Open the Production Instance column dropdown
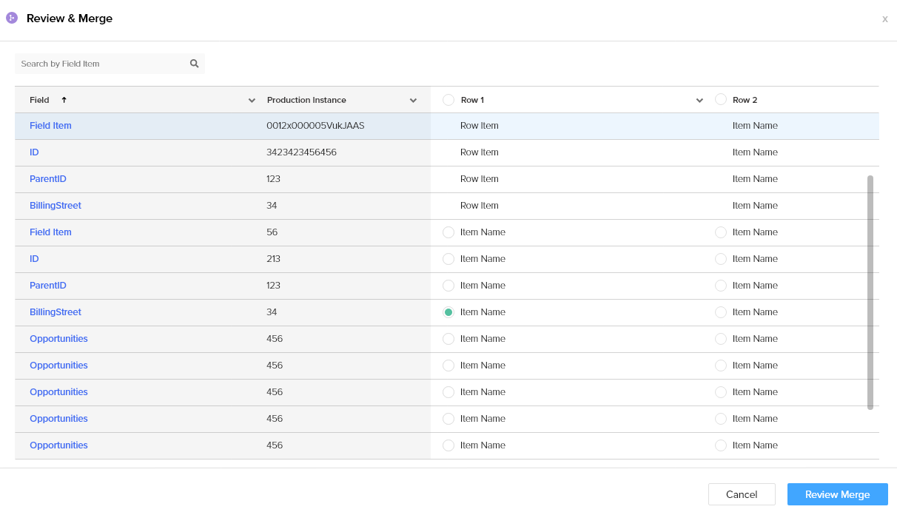Viewport: 897px width, 515px height. 413,101
